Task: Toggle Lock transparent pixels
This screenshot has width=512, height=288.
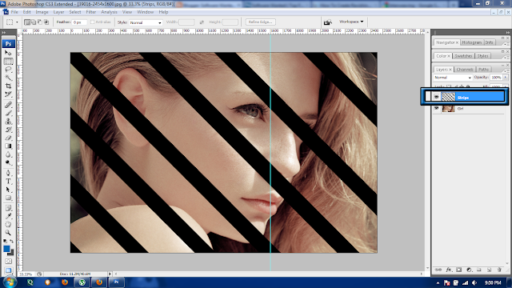Action: tap(449, 86)
